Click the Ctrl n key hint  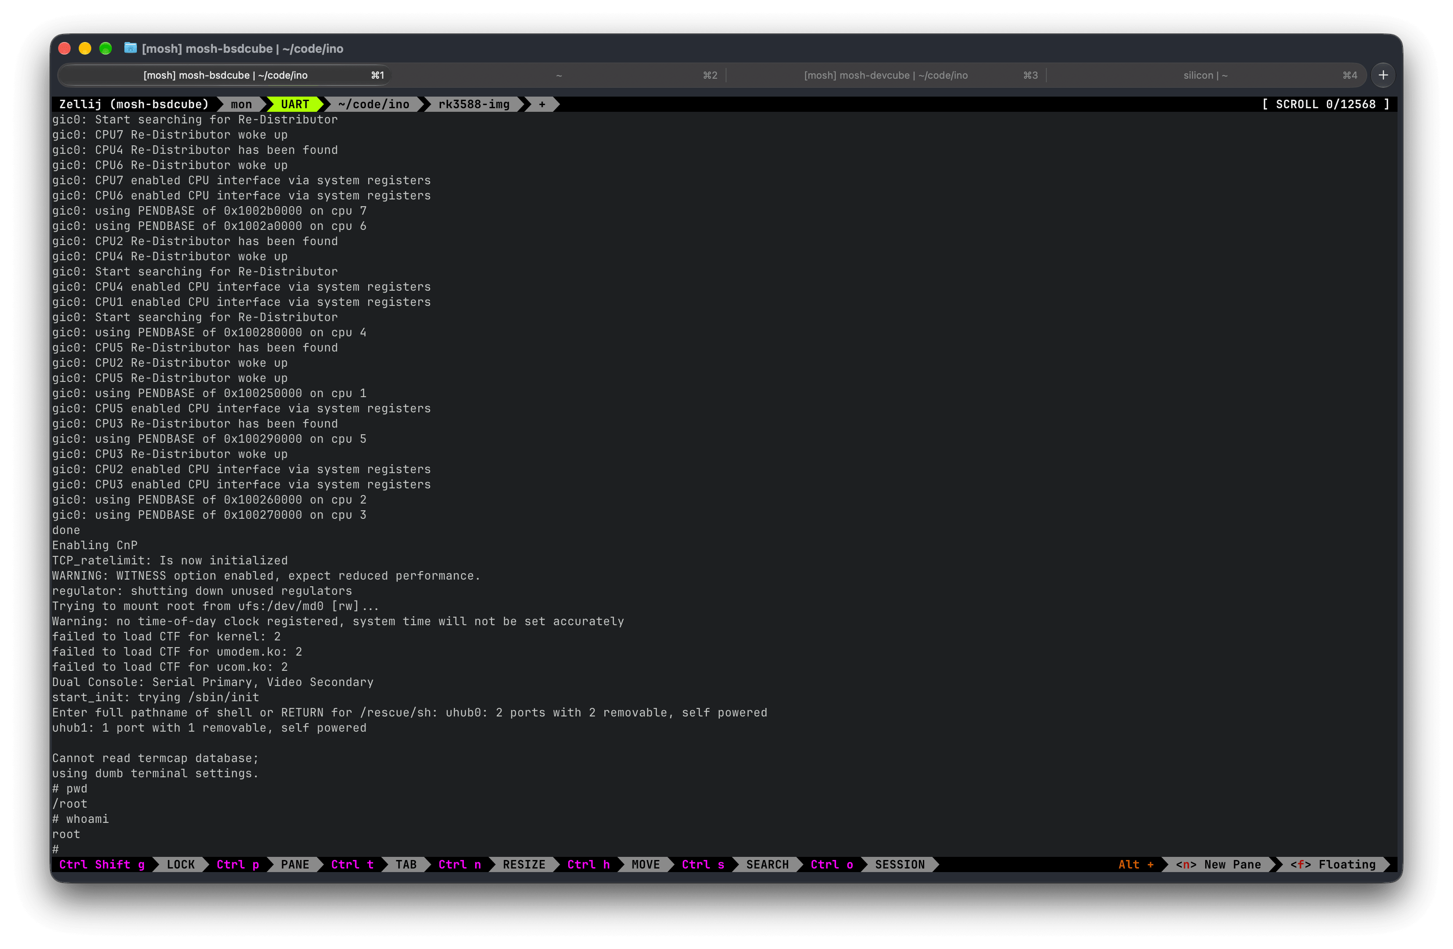[x=460, y=865]
